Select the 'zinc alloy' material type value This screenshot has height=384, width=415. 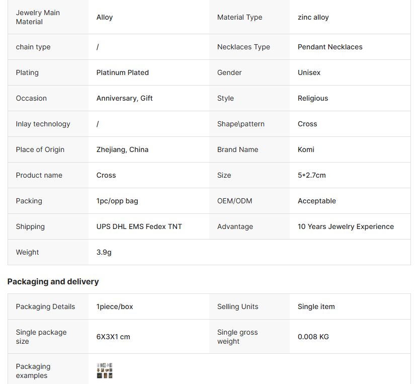313,17
